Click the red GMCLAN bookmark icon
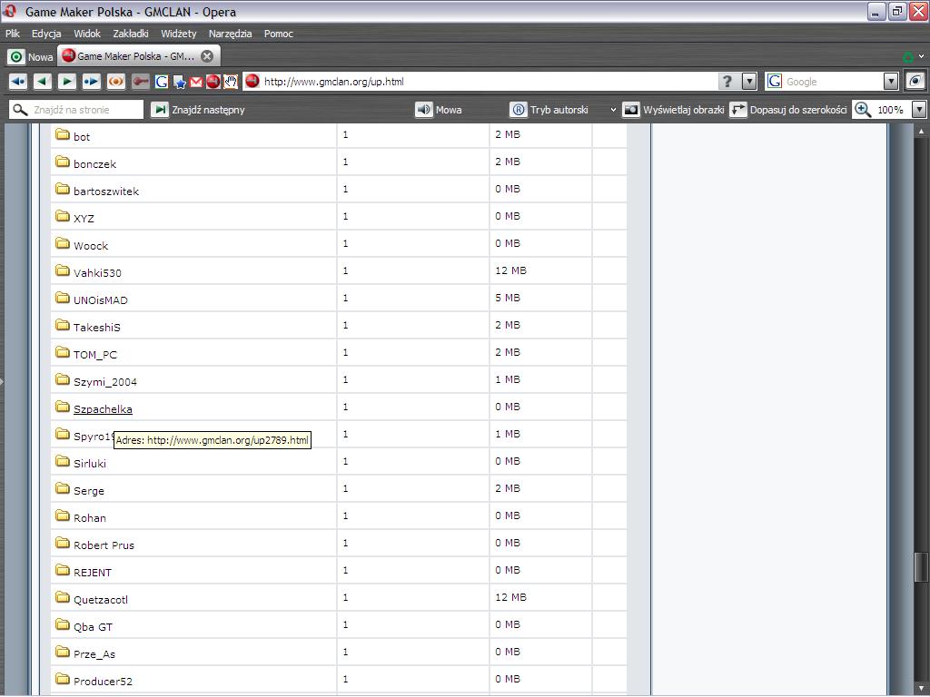Screen dimensions: 930x697 tap(213, 82)
